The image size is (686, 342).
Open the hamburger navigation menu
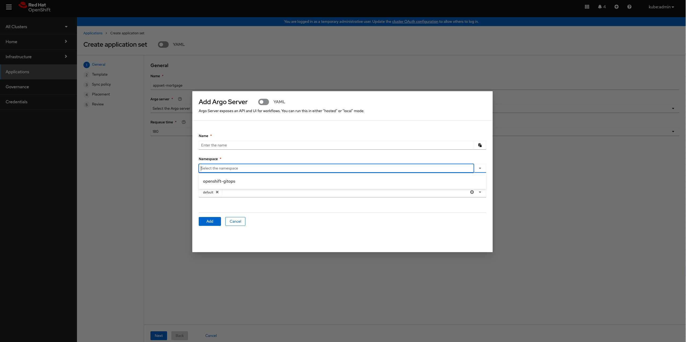9,7
